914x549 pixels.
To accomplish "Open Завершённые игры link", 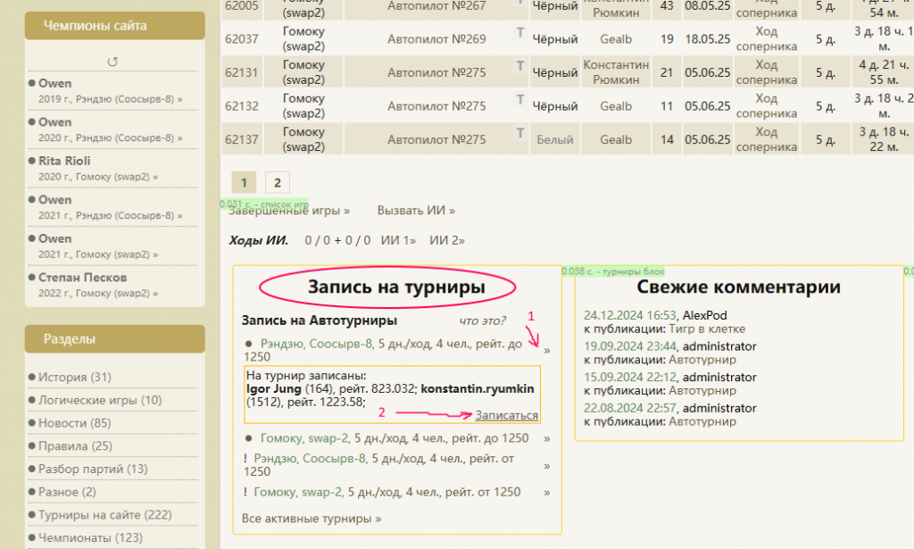I will (x=289, y=211).
